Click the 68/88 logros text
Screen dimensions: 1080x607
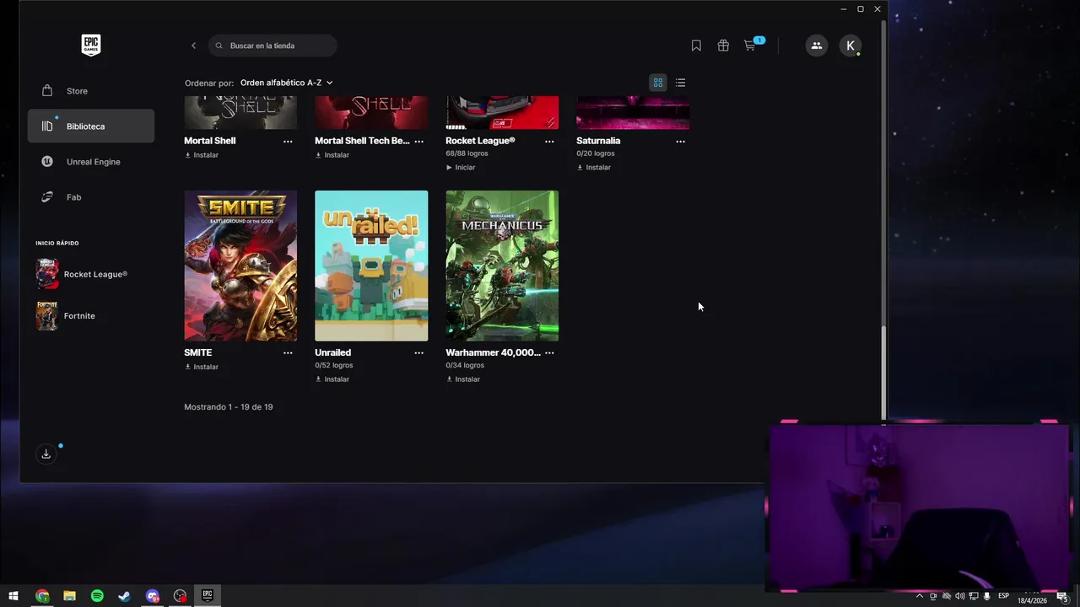[467, 153]
